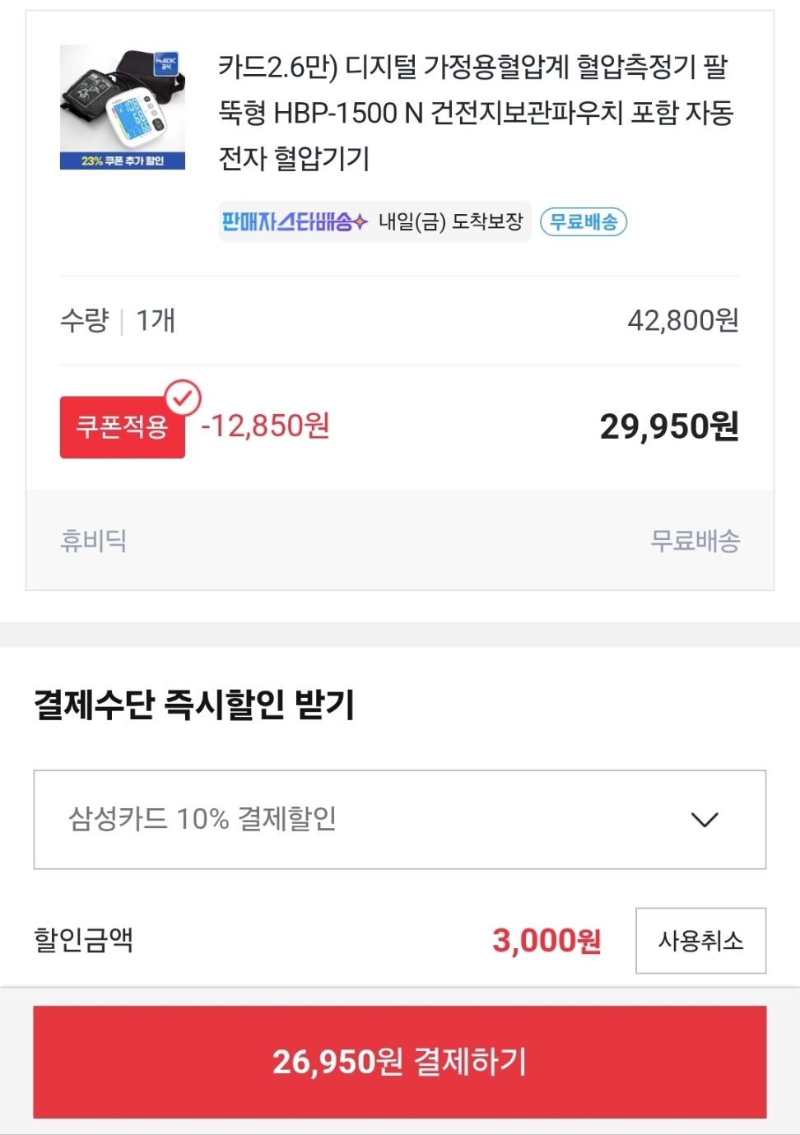
Task: Click the 3,000원 discount amount
Action: 547,940
